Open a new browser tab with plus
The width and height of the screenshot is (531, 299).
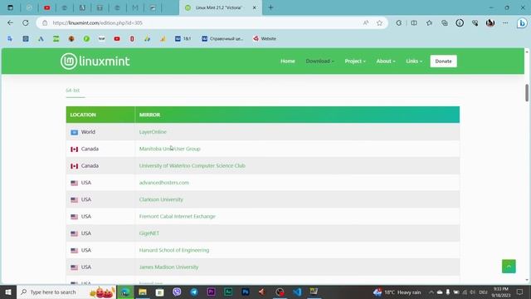[270, 7]
